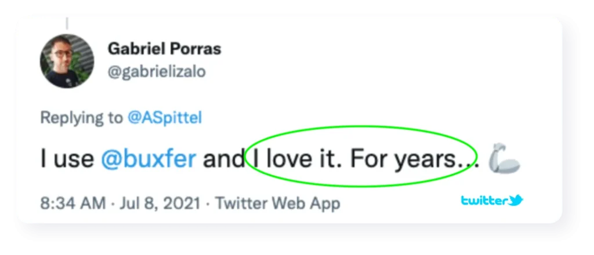Open the @ASpittel mention link
This screenshot has width=594, height=255.
click(165, 118)
